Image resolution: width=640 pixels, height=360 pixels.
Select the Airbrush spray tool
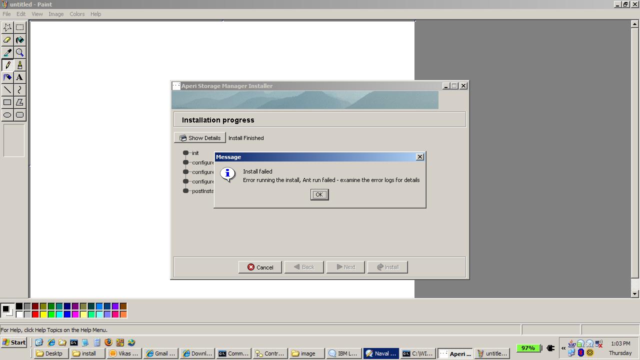[x=7, y=77]
